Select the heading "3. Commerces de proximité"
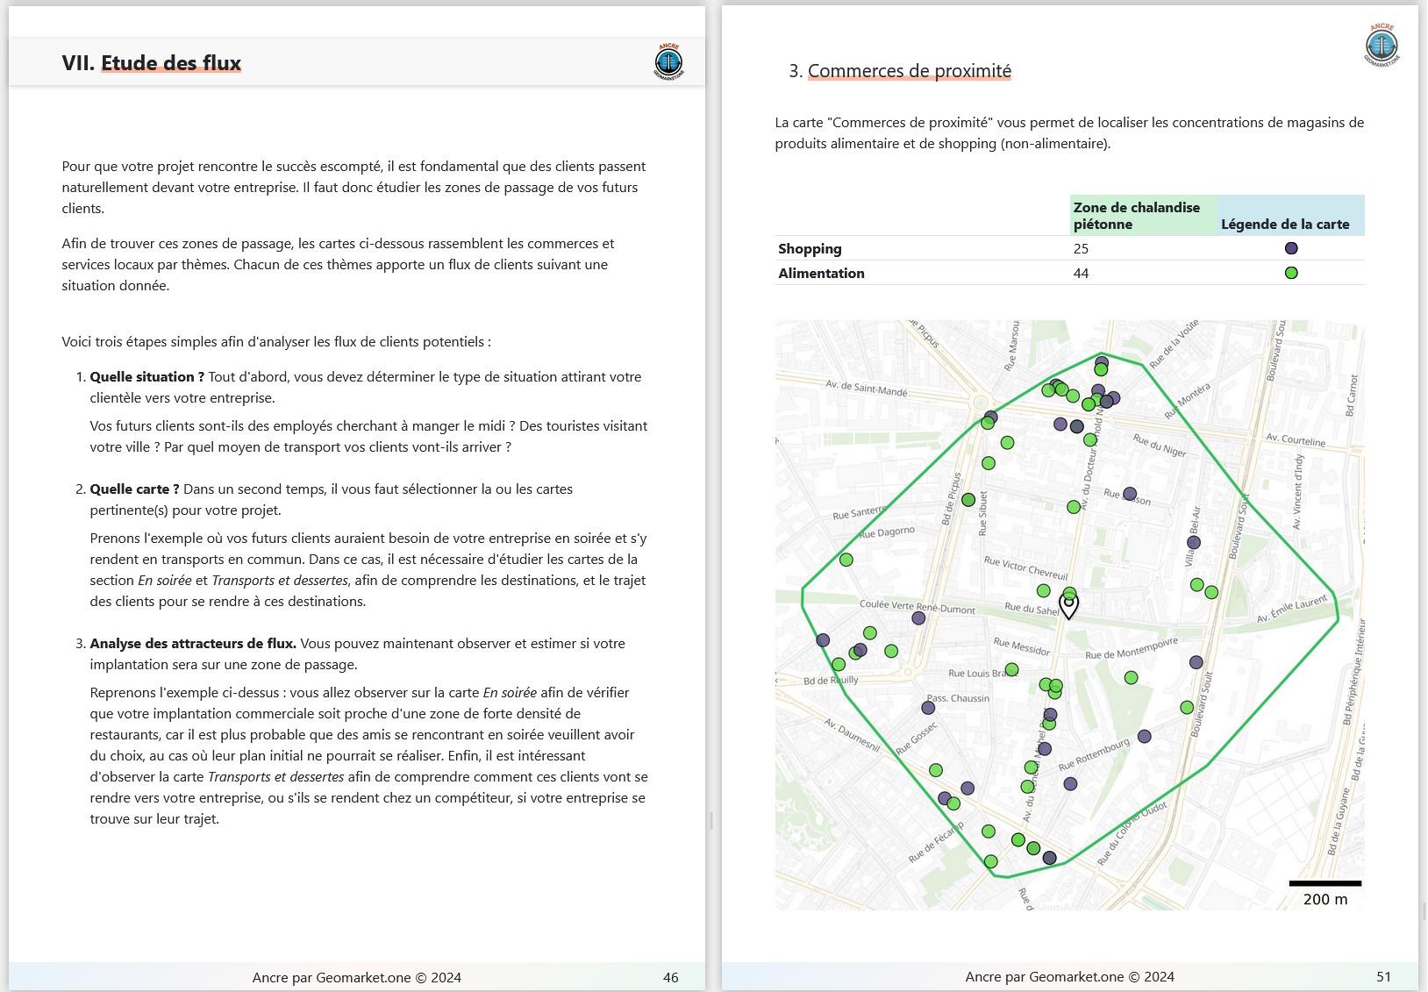 [900, 71]
